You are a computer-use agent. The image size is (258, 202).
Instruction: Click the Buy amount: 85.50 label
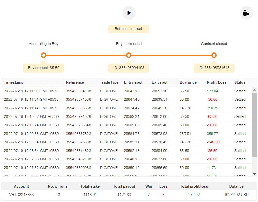point(44,68)
